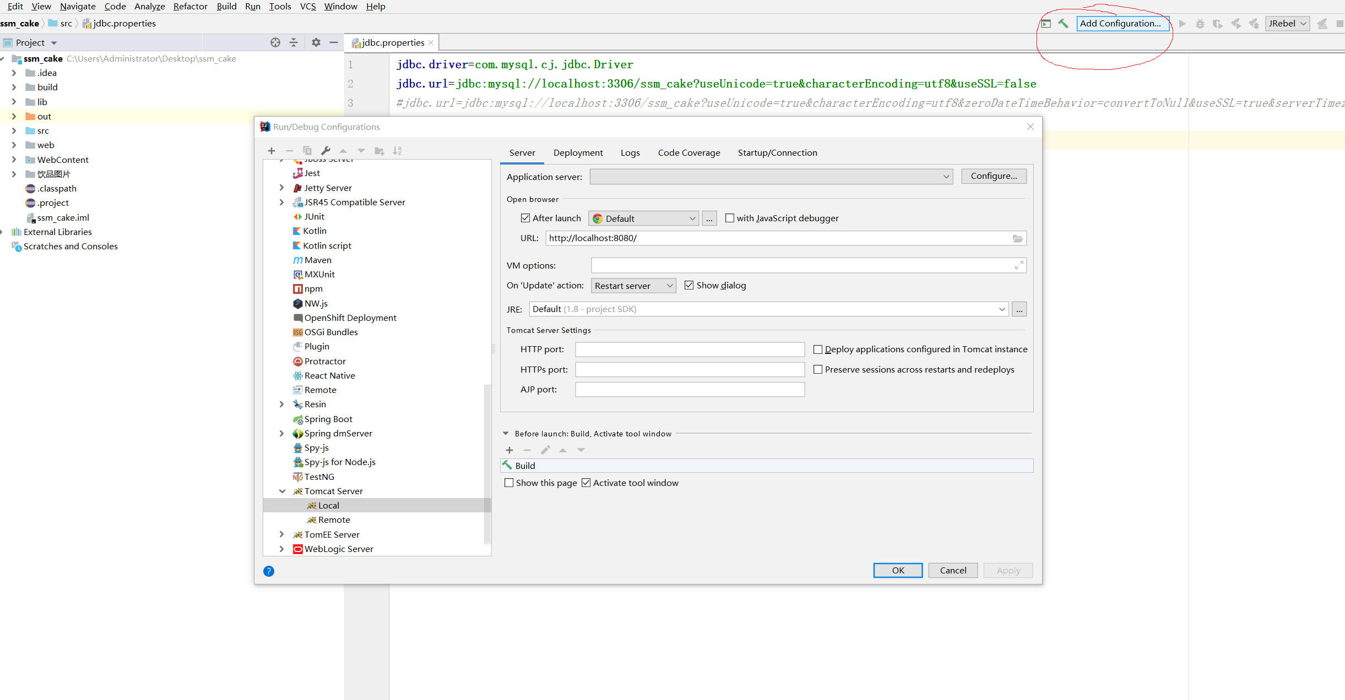This screenshot has height=700, width=1345.
Task: Open the Application server dropdown
Action: [x=771, y=177]
